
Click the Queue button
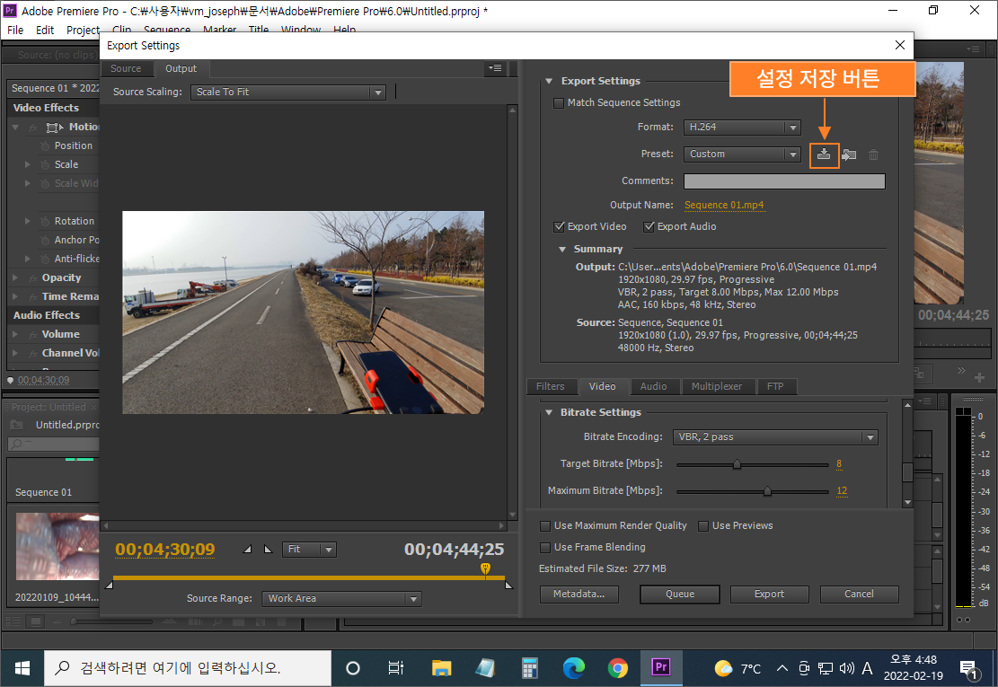click(x=680, y=595)
